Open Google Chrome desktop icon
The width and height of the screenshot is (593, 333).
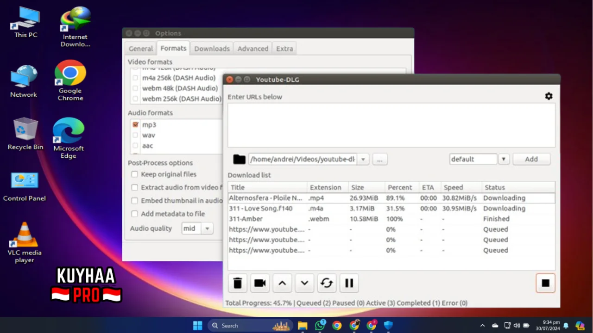70,80
